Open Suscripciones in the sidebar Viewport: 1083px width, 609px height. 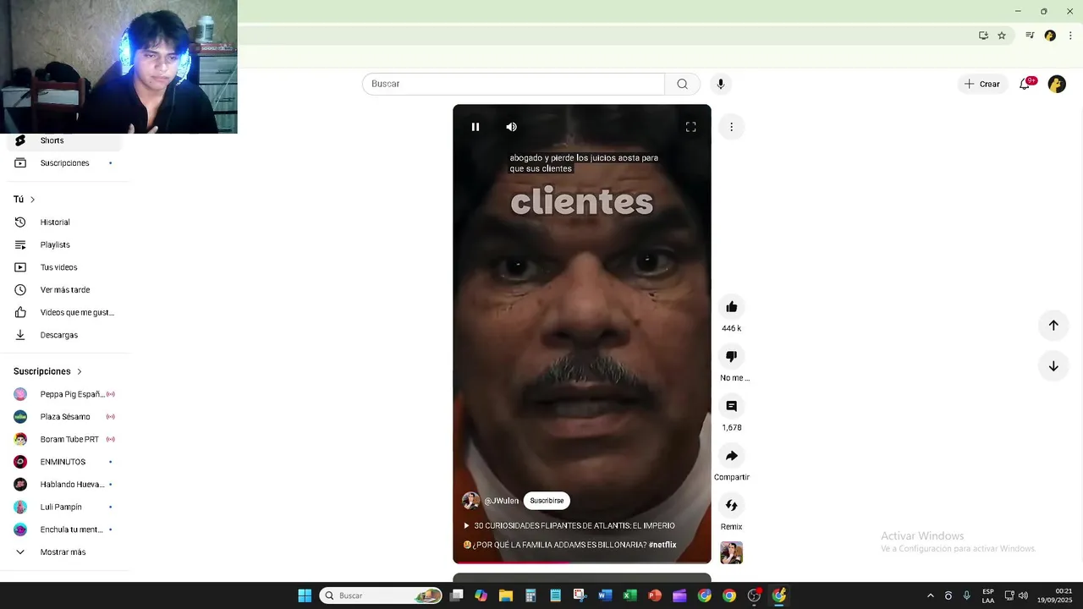[x=64, y=163]
